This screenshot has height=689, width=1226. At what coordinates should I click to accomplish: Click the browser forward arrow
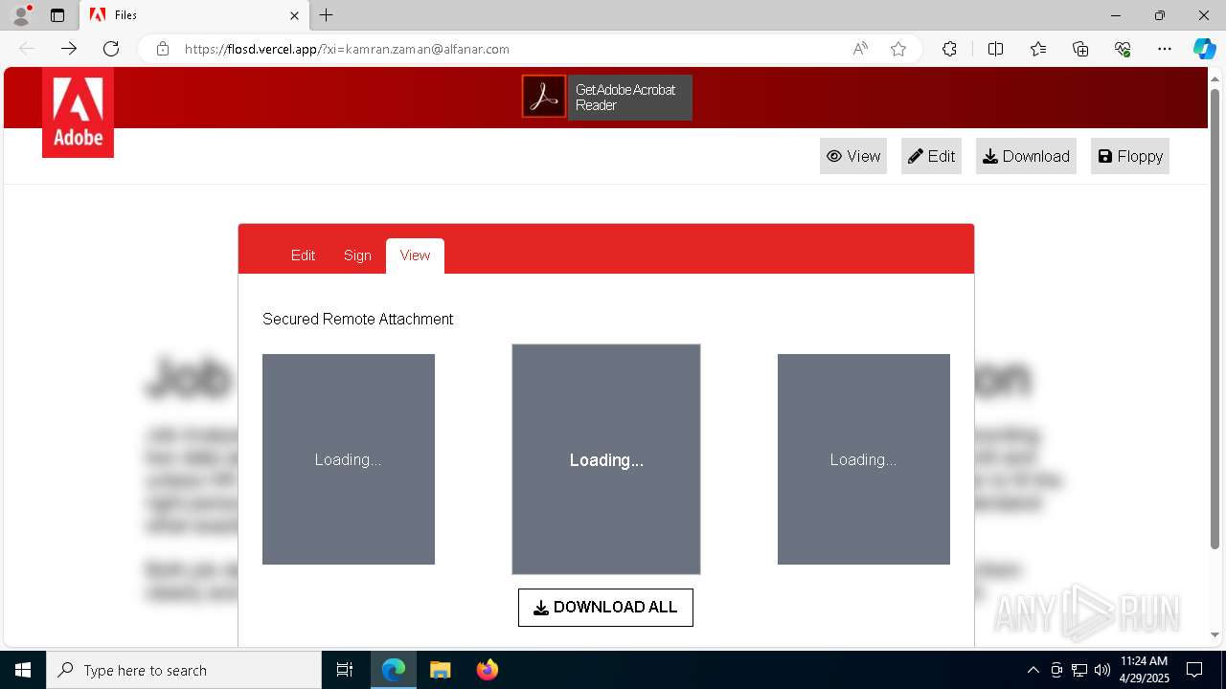[x=69, y=49]
